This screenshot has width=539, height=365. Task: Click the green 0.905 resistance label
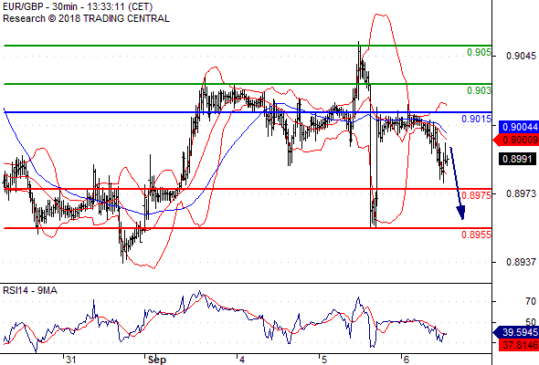pyautogui.click(x=479, y=52)
